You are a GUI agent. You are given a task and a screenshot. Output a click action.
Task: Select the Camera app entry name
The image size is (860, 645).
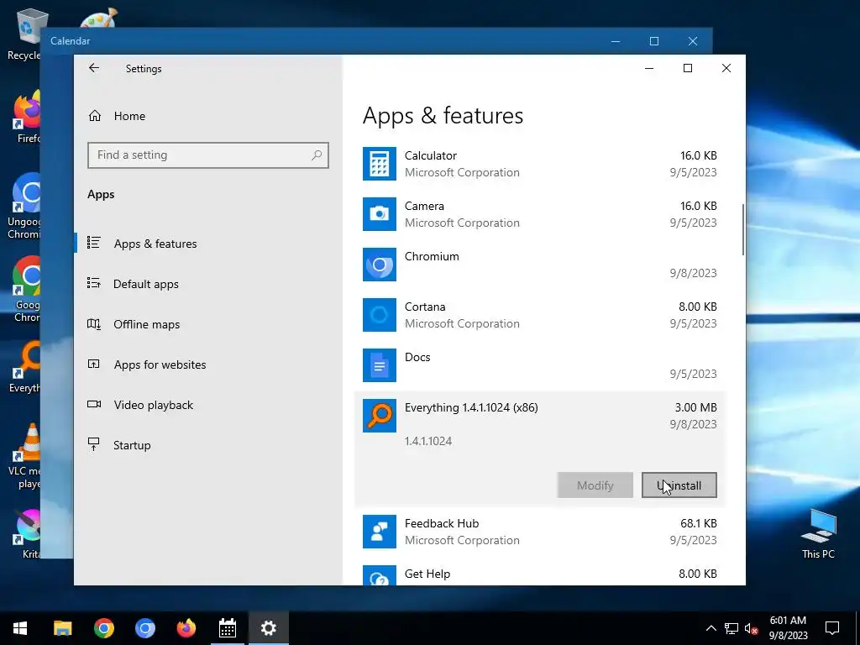[x=424, y=207]
